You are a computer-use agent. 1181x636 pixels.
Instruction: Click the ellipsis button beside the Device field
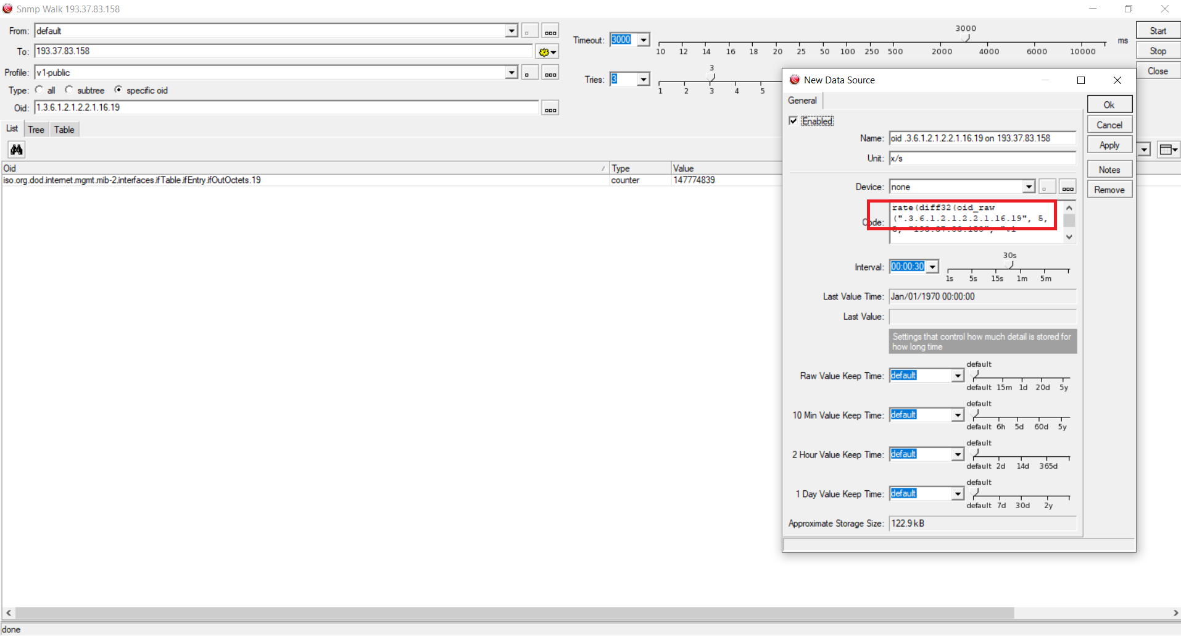click(x=1067, y=186)
